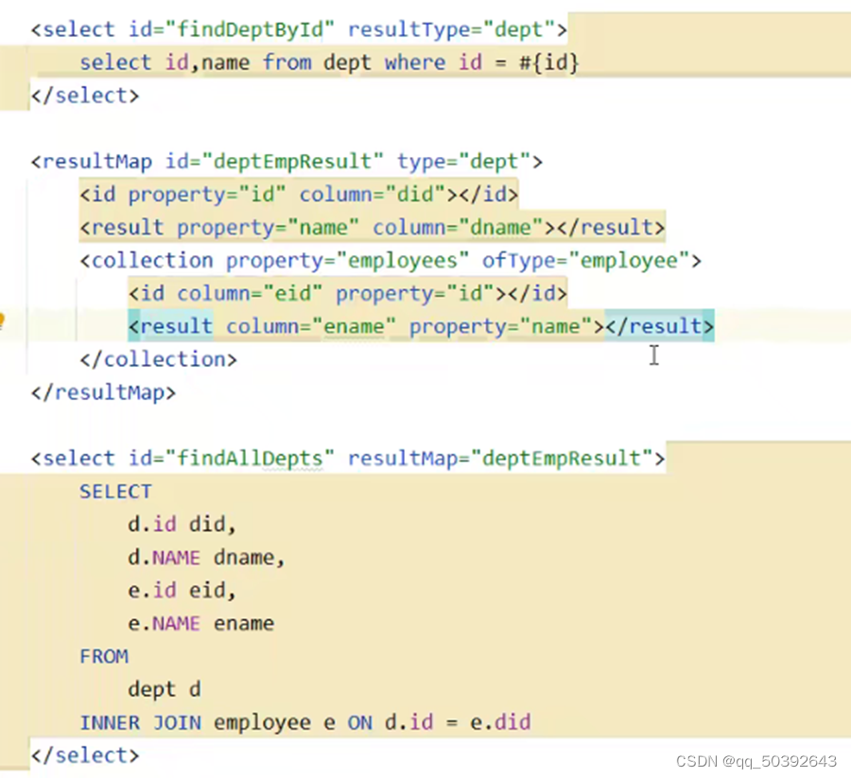Click the 'd.NAME dname,' line
Viewport: 851px width, 778px height.
point(206,558)
